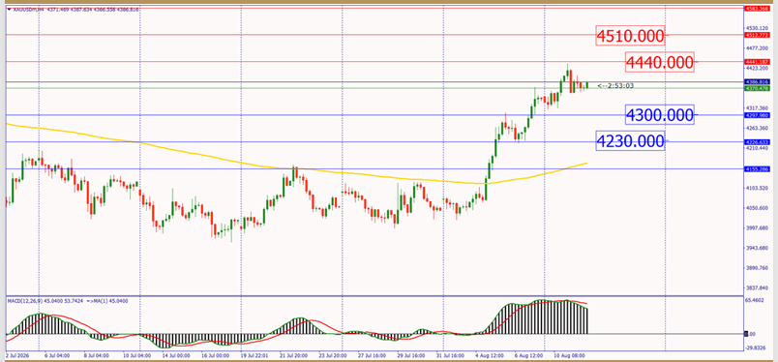This screenshot has height=362, width=778.
Task: Click the red 4583.368 price tag on axis
Action: point(757,9)
